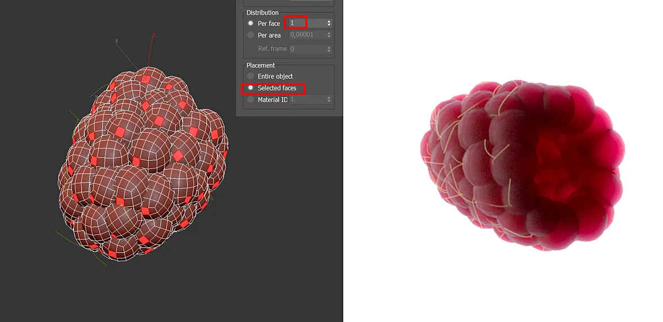Screen dimensions: 663x322
Task: Click the X axis gizmo label
Action: click(x=117, y=41)
